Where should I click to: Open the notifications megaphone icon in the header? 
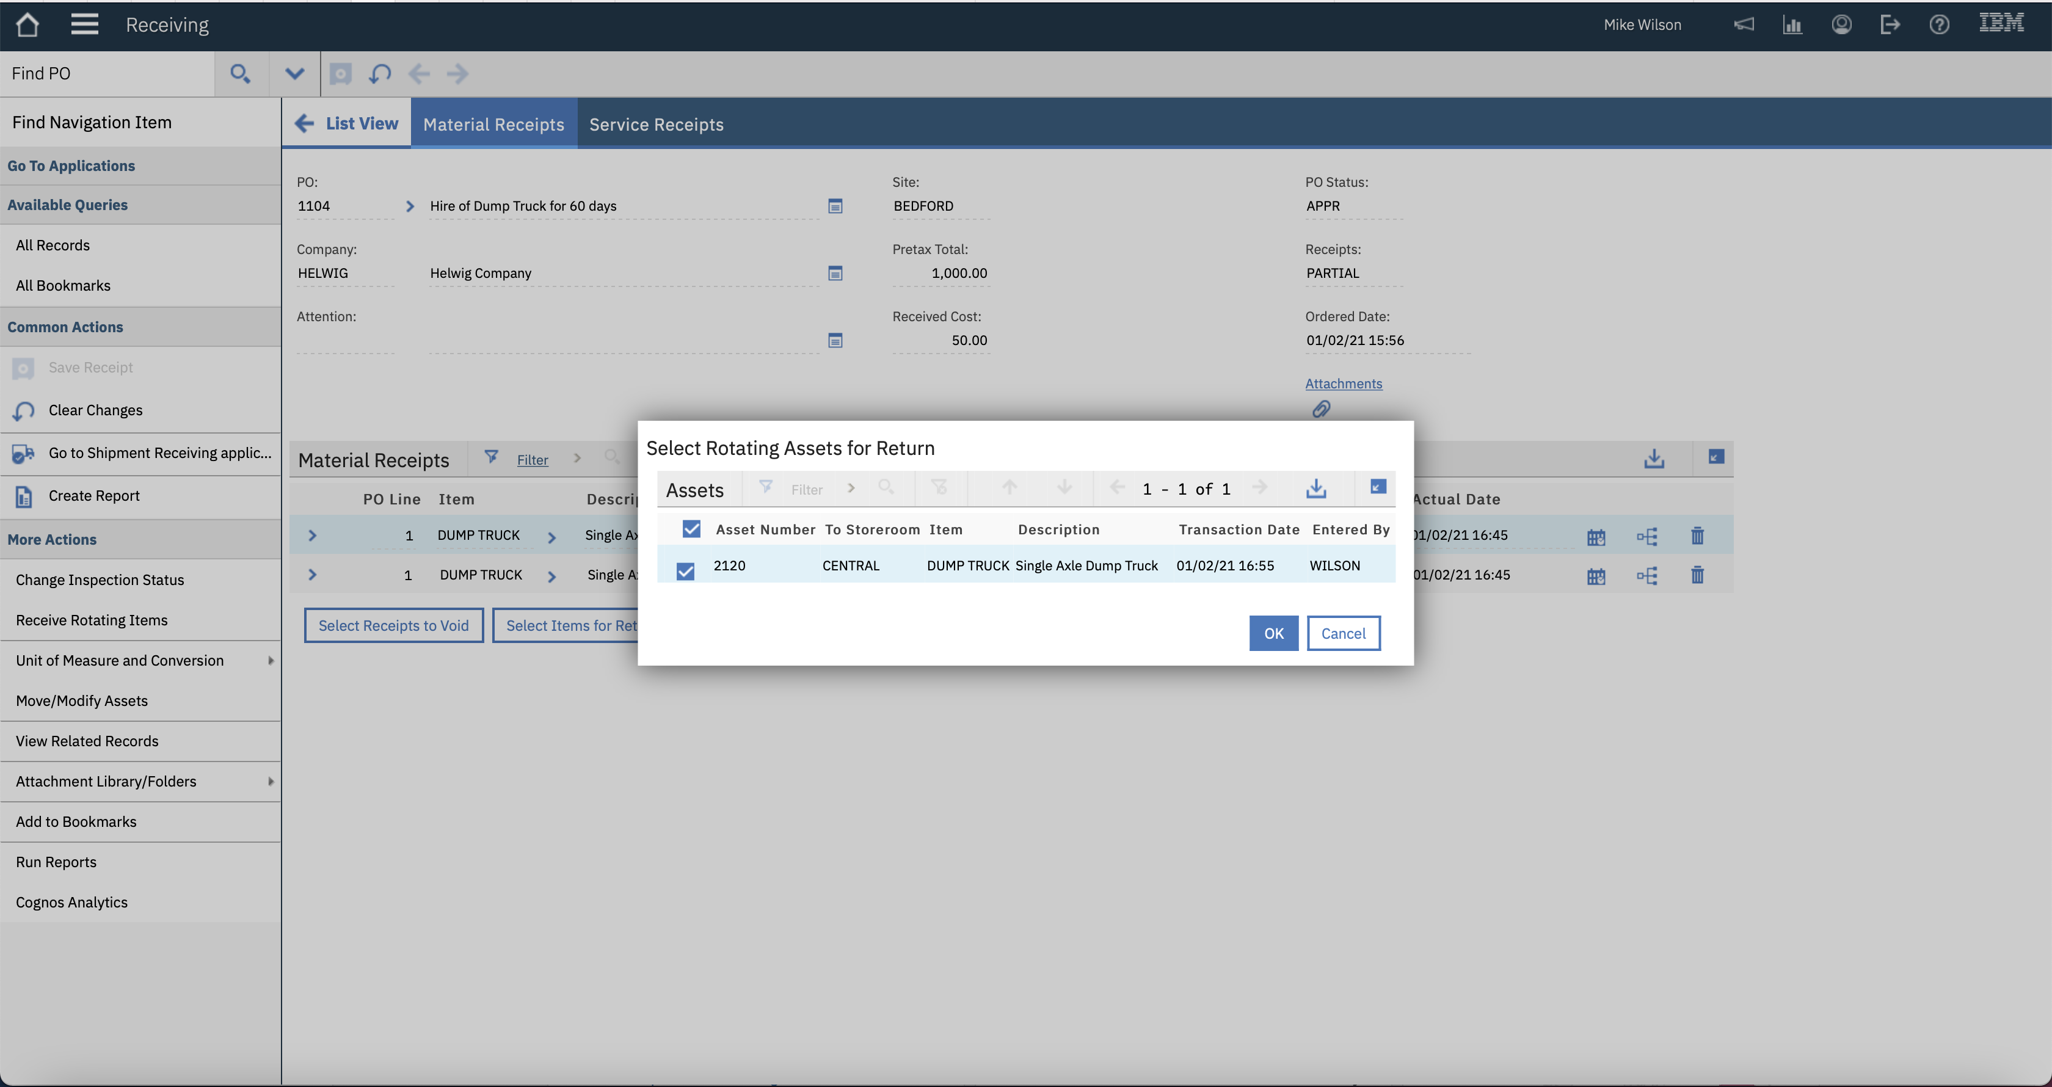tap(1744, 24)
